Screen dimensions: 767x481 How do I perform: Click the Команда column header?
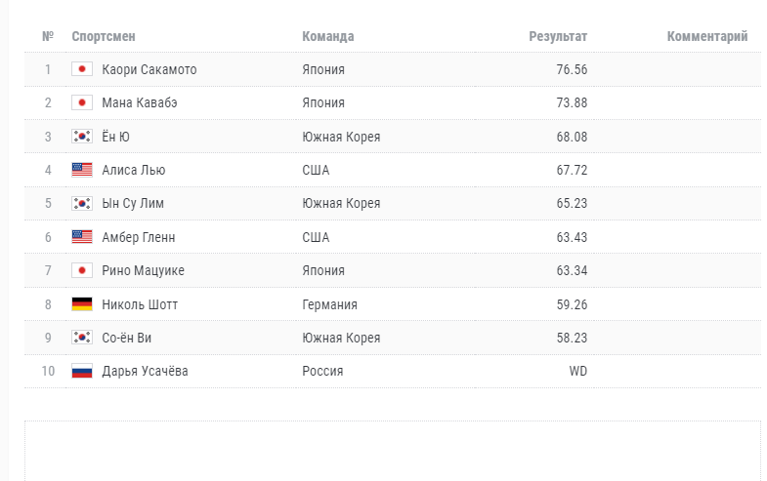coord(328,36)
